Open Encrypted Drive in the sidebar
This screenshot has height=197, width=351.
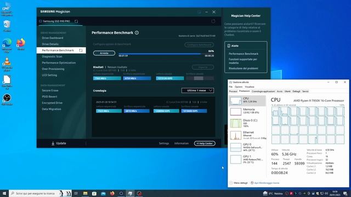click(x=52, y=103)
